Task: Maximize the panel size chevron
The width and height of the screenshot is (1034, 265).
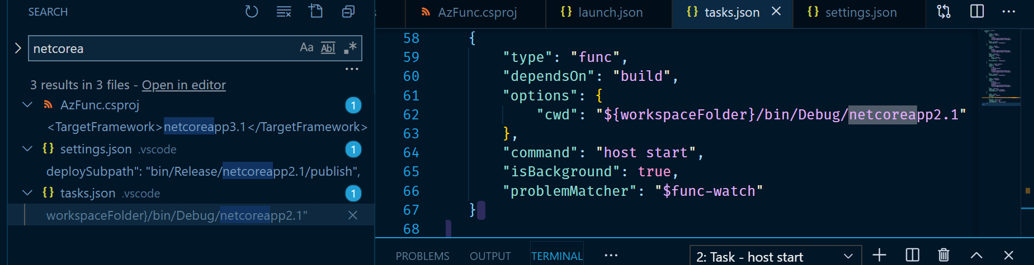Action: 976,256
